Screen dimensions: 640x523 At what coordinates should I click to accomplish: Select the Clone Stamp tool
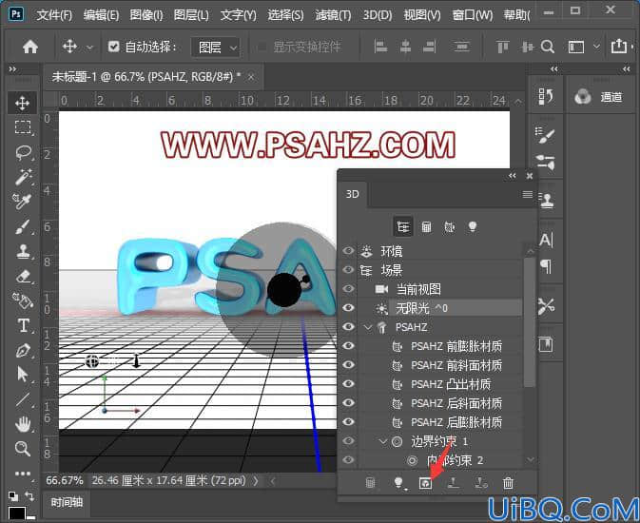(23, 251)
